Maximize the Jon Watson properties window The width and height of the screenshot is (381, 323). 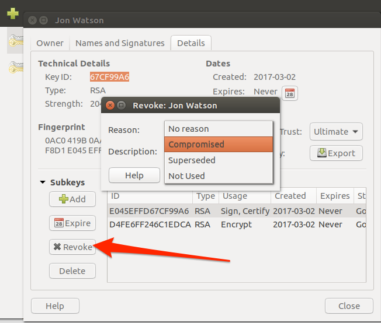point(43,20)
